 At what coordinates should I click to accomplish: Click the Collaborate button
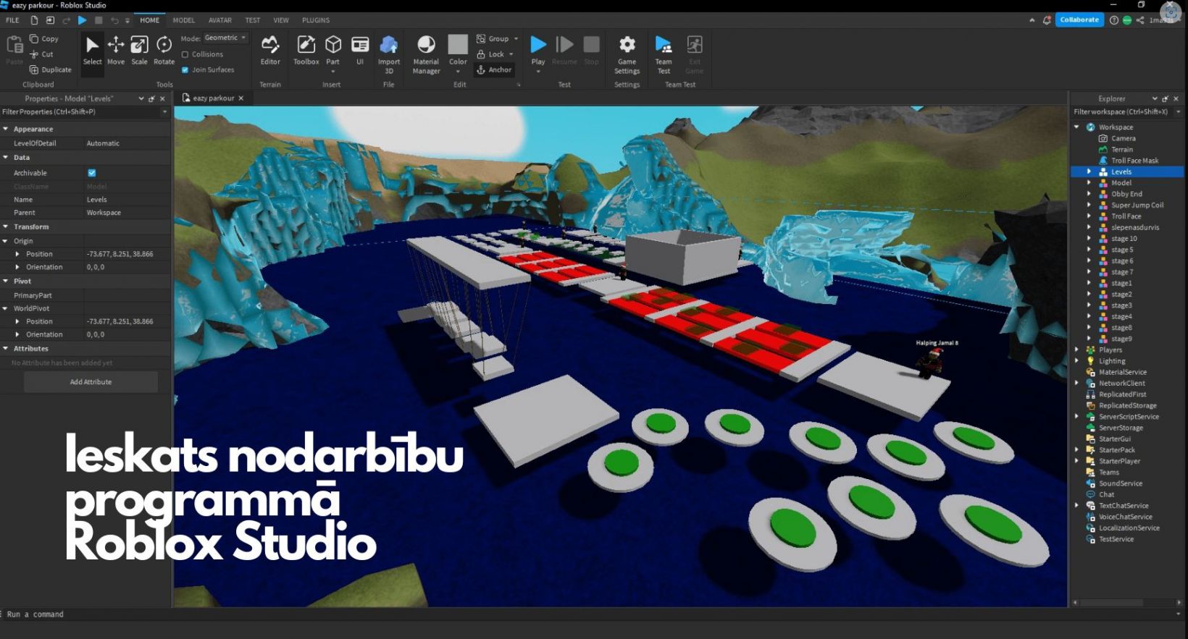pyautogui.click(x=1079, y=20)
